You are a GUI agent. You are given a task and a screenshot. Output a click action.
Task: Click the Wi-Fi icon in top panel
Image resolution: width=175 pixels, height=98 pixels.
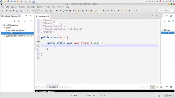(x=157, y=1)
